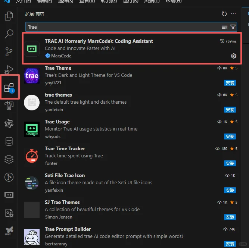Open Trae Theme extension purple icon
This screenshot has width=249, height=248.
point(32,76)
